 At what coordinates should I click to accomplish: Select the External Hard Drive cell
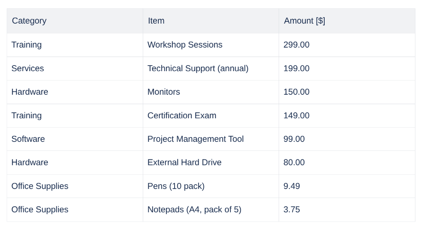click(x=184, y=162)
